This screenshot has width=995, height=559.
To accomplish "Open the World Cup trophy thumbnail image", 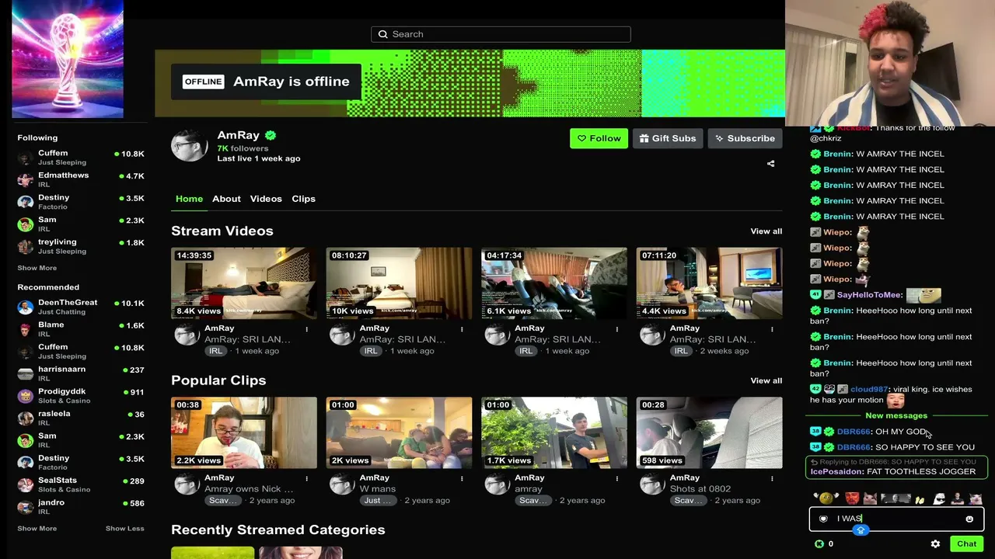I will coord(68,59).
